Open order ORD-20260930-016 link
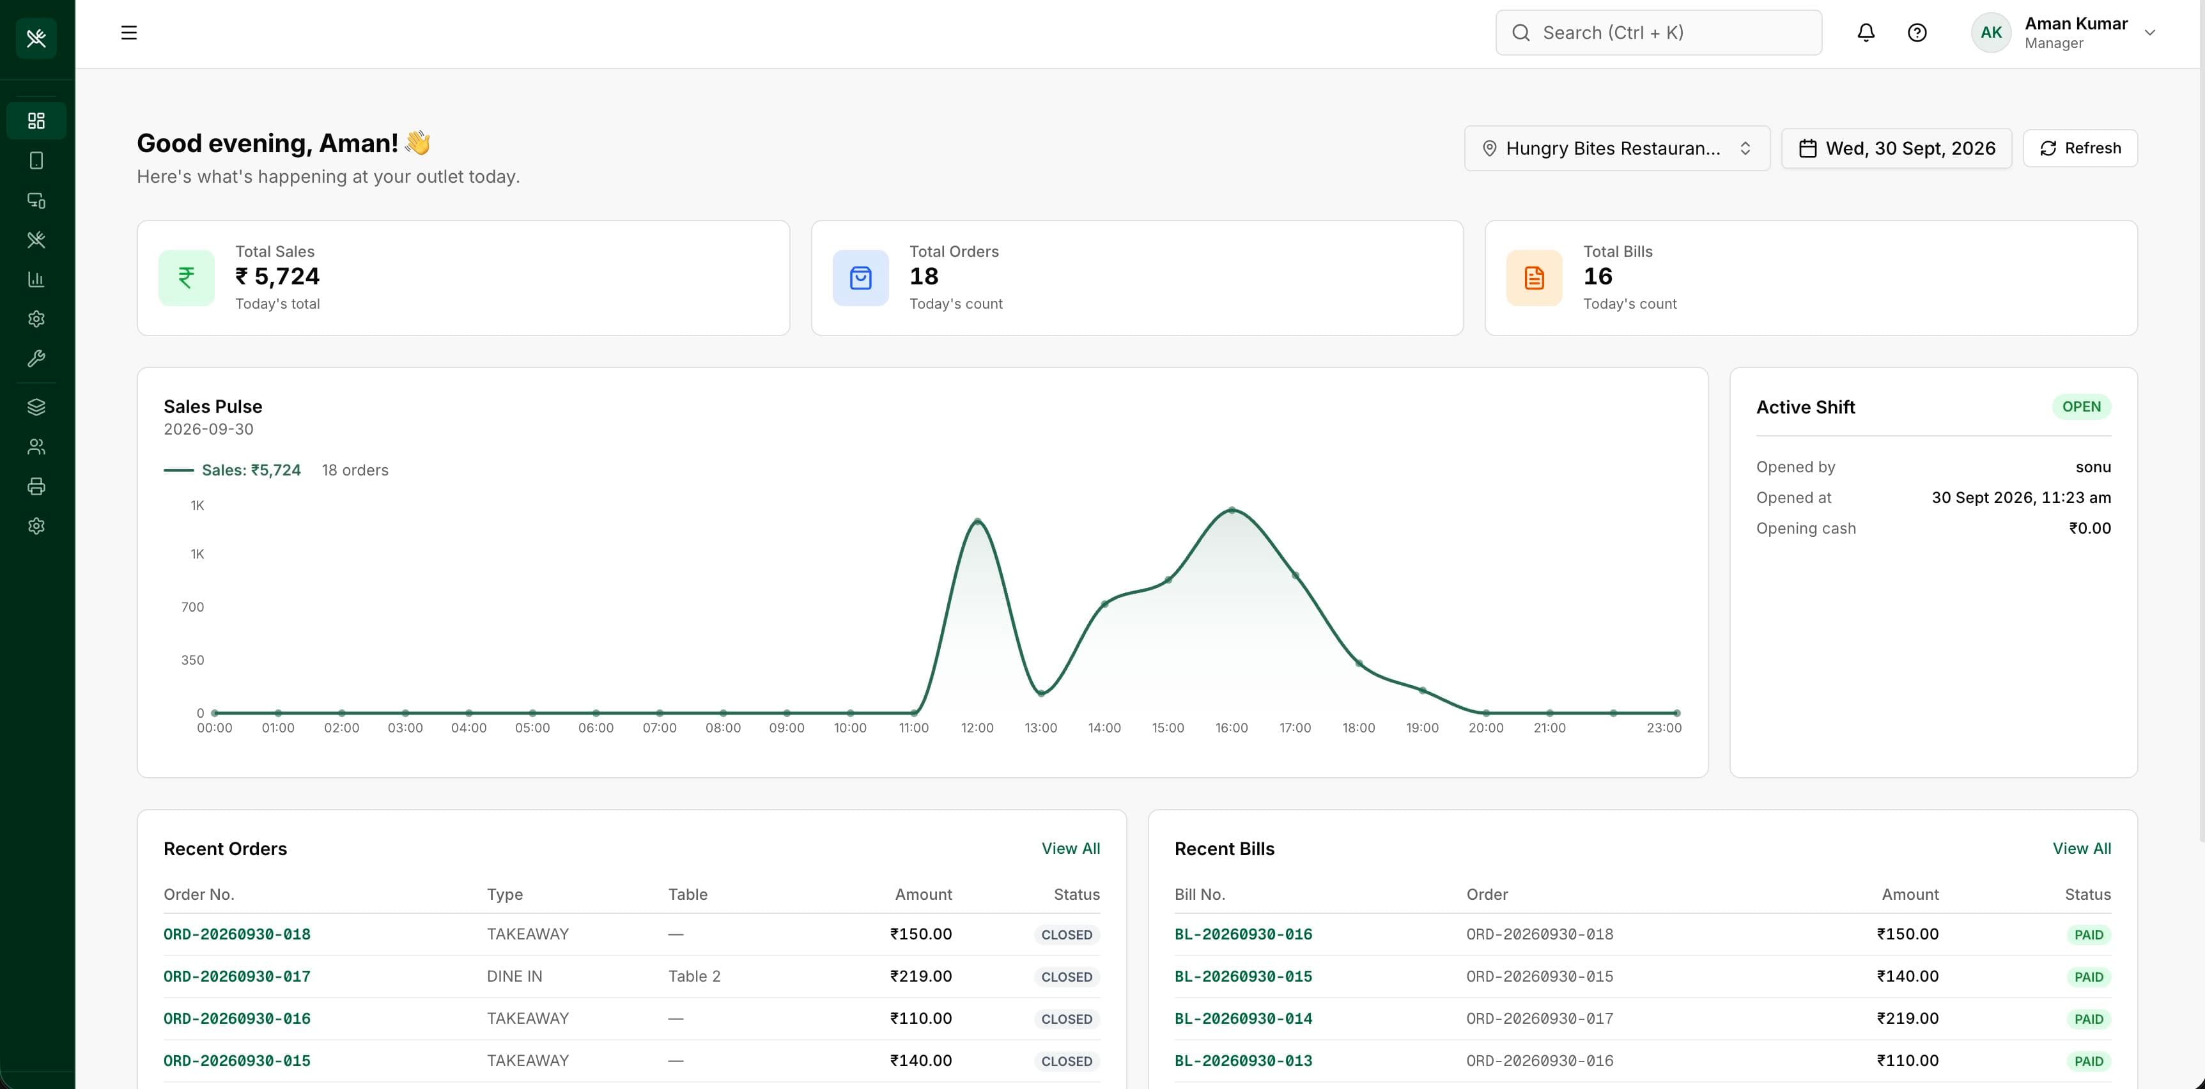The height and width of the screenshot is (1089, 2205). pyautogui.click(x=237, y=1018)
